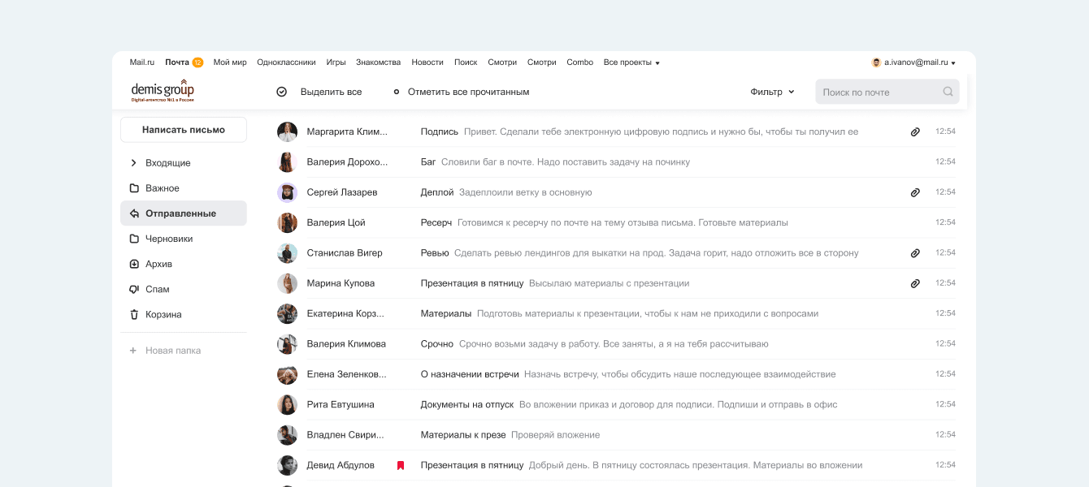Open the Корзина trash folder icon
This screenshot has height=487, width=1089.
(134, 314)
